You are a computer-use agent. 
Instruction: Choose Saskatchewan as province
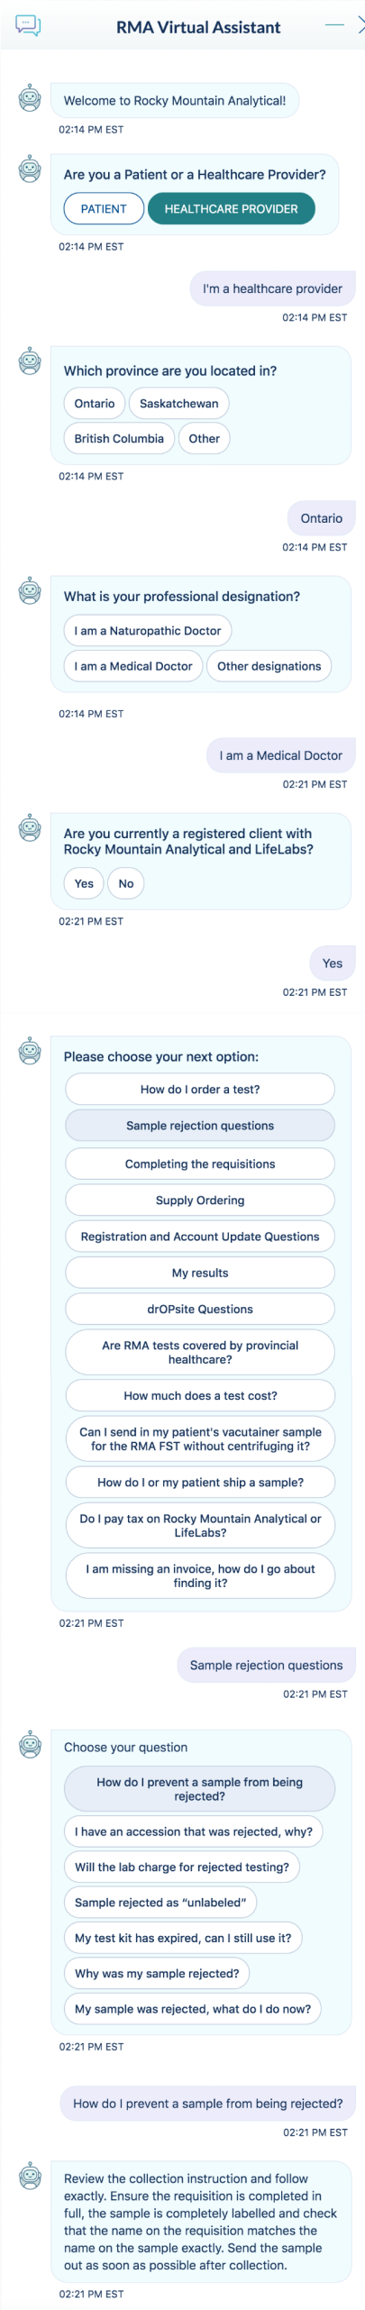pos(178,404)
